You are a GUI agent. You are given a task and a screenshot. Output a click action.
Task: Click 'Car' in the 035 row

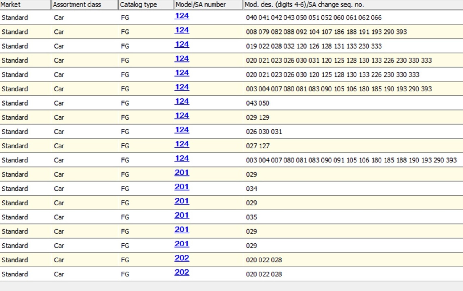pyautogui.click(x=59, y=217)
